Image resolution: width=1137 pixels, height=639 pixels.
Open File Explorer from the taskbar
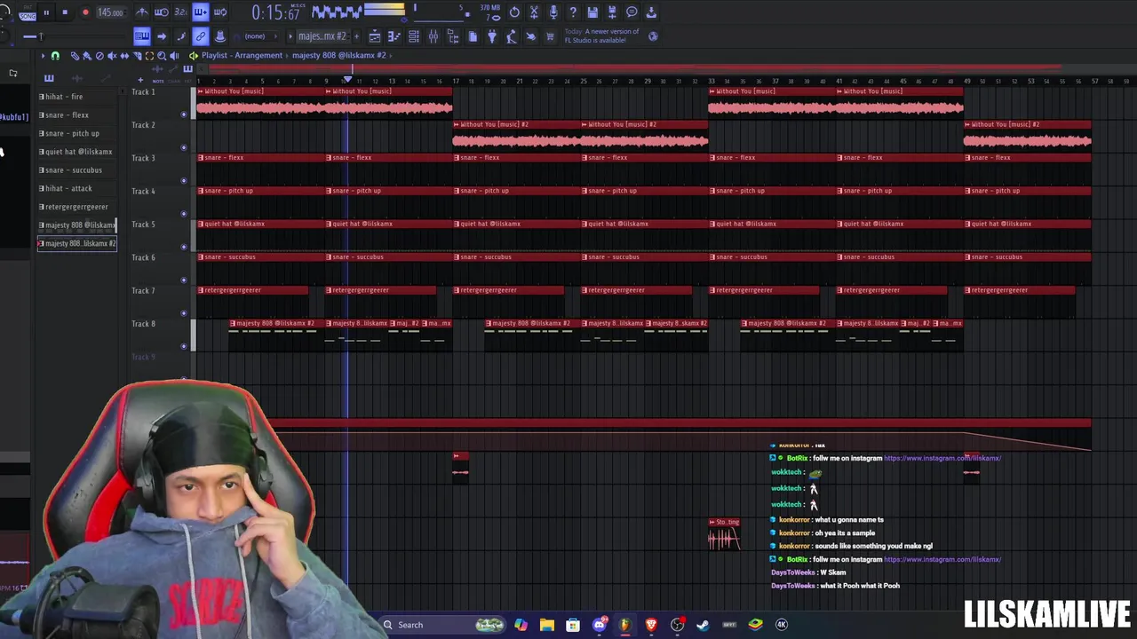click(x=546, y=625)
